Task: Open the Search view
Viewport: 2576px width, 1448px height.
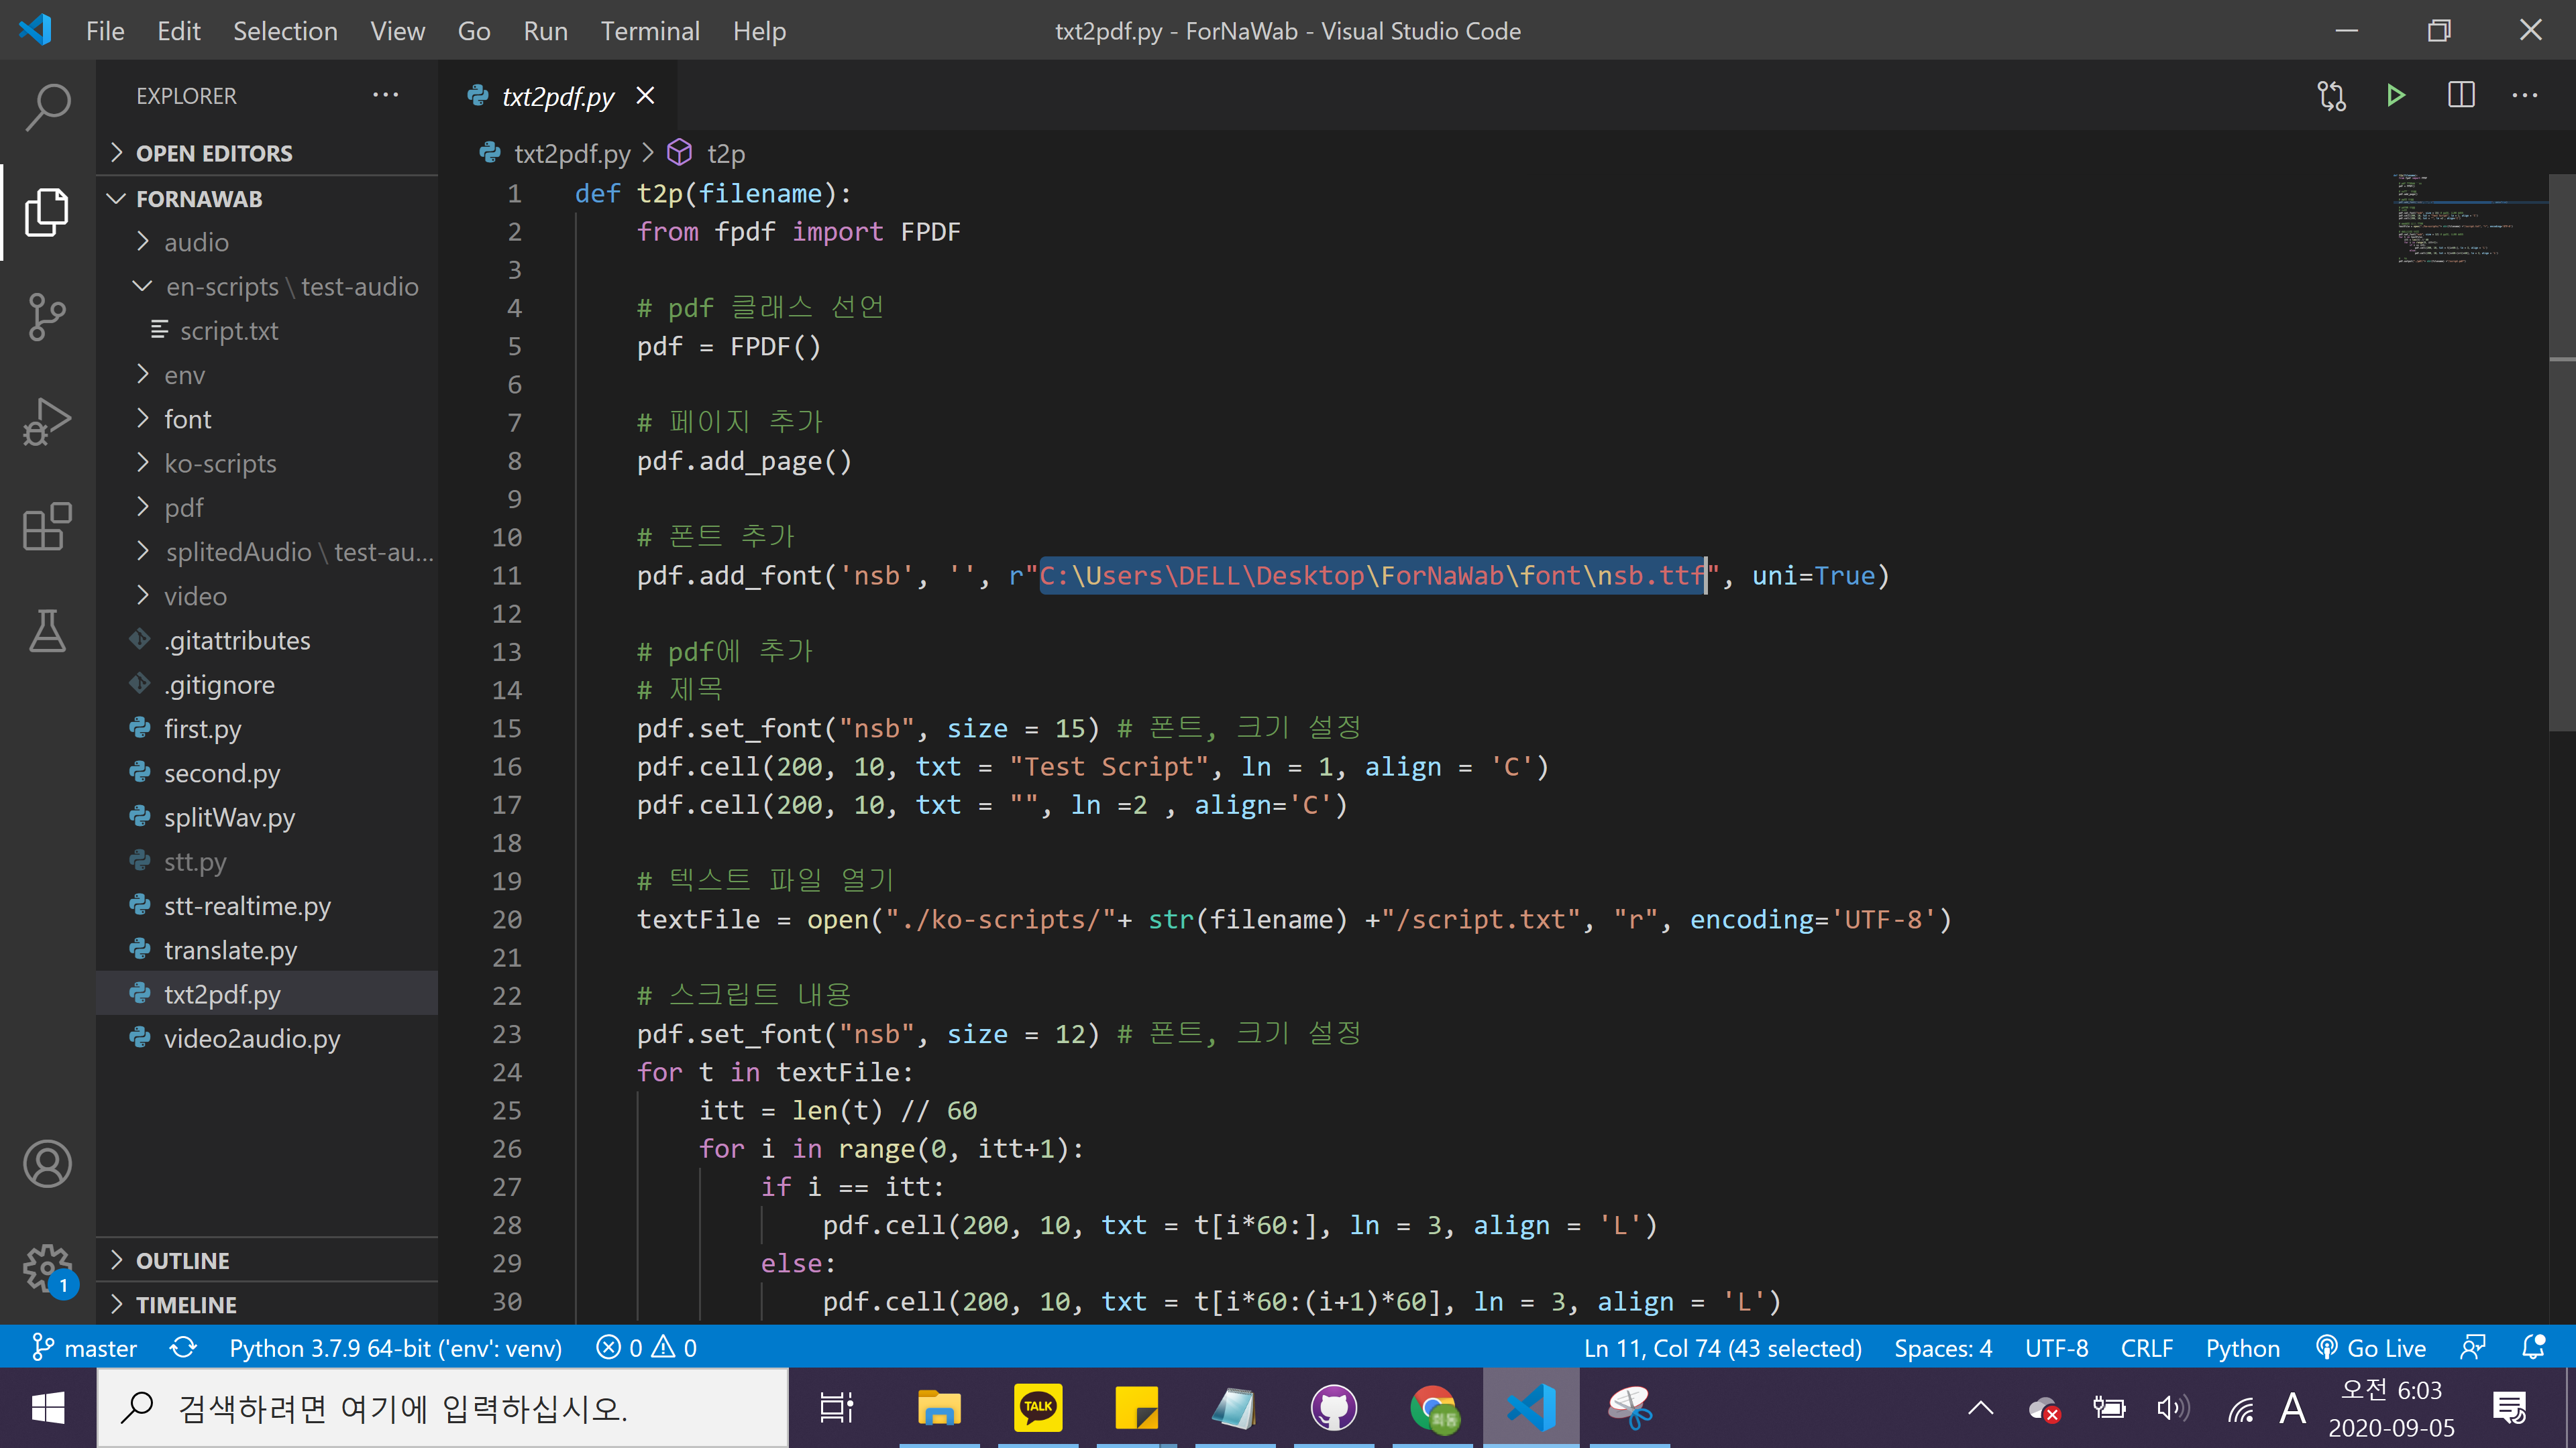Action: (x=47, y=107)
